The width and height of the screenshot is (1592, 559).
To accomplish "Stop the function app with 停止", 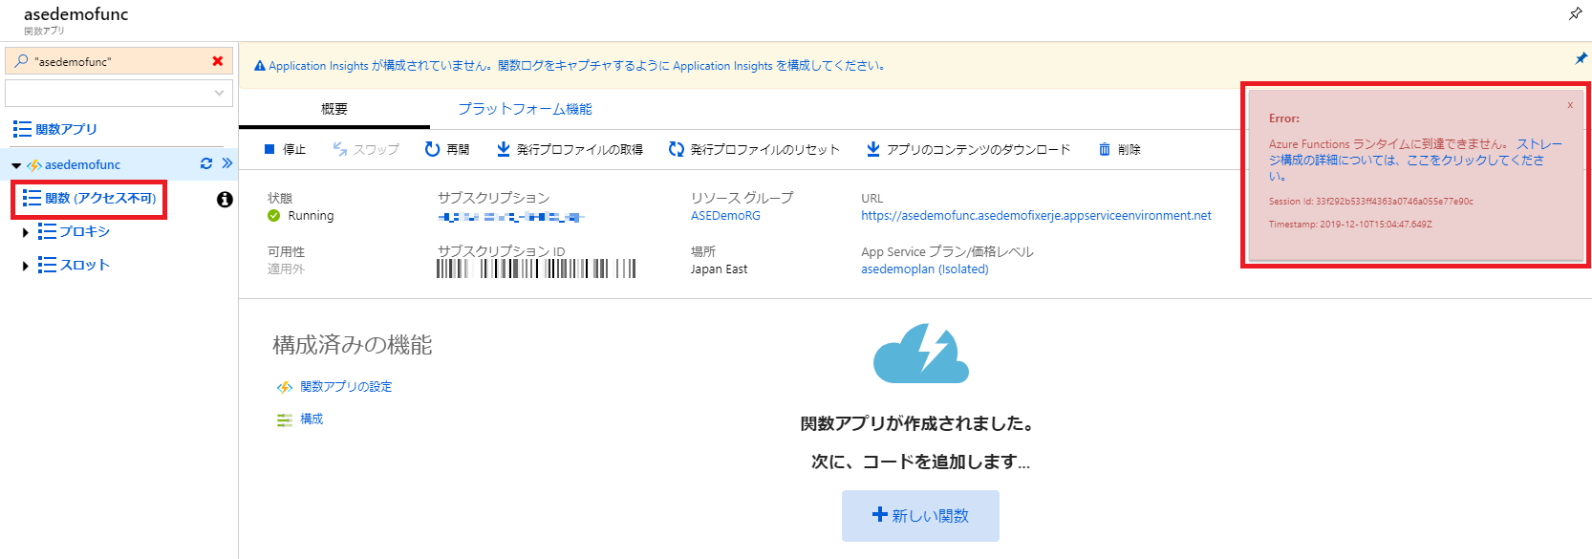I will click(x=285, y=149).
